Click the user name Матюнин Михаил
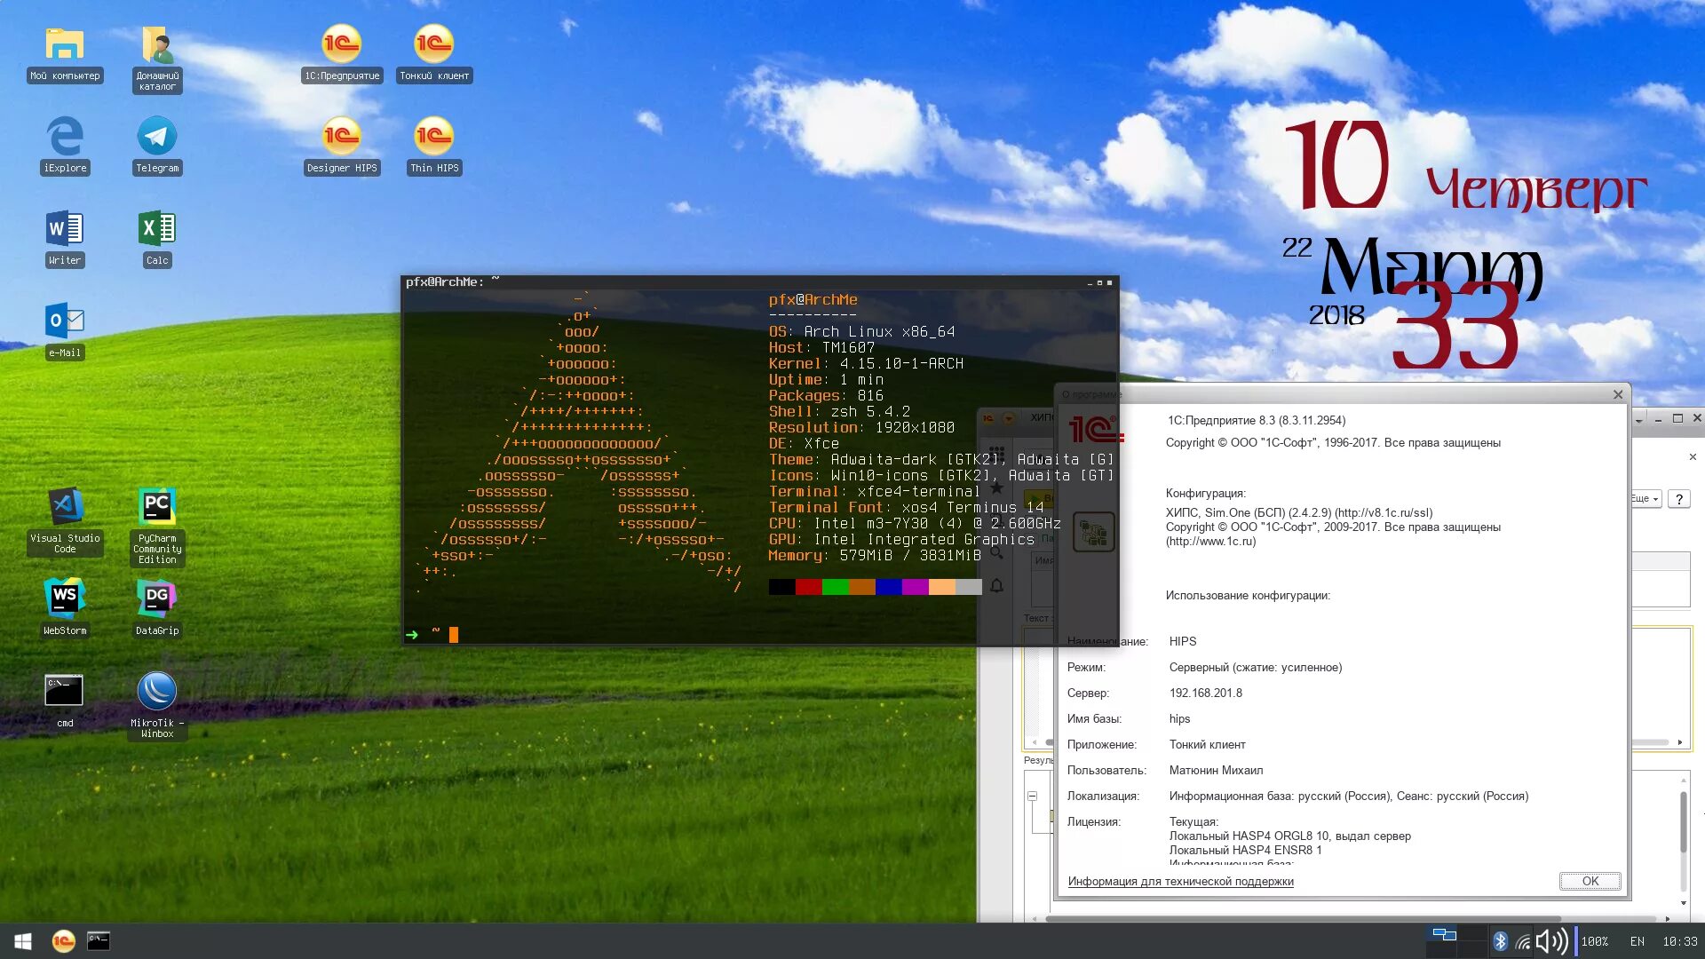The width and height of the screenshot is (1705, 959). [x=1216, y=771]
